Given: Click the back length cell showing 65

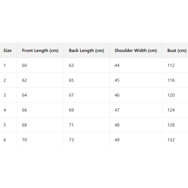Looking at the screenshot, I should 71,80.
